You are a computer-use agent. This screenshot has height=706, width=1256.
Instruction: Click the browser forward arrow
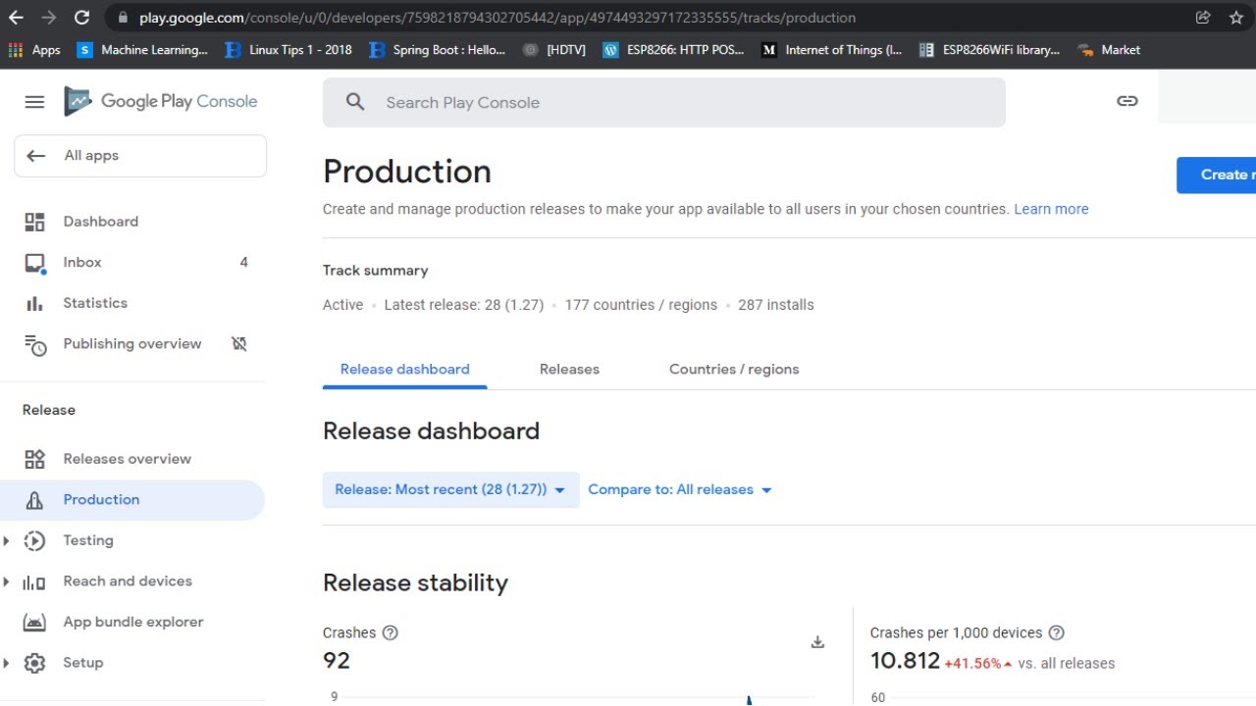tap(49, 18)
